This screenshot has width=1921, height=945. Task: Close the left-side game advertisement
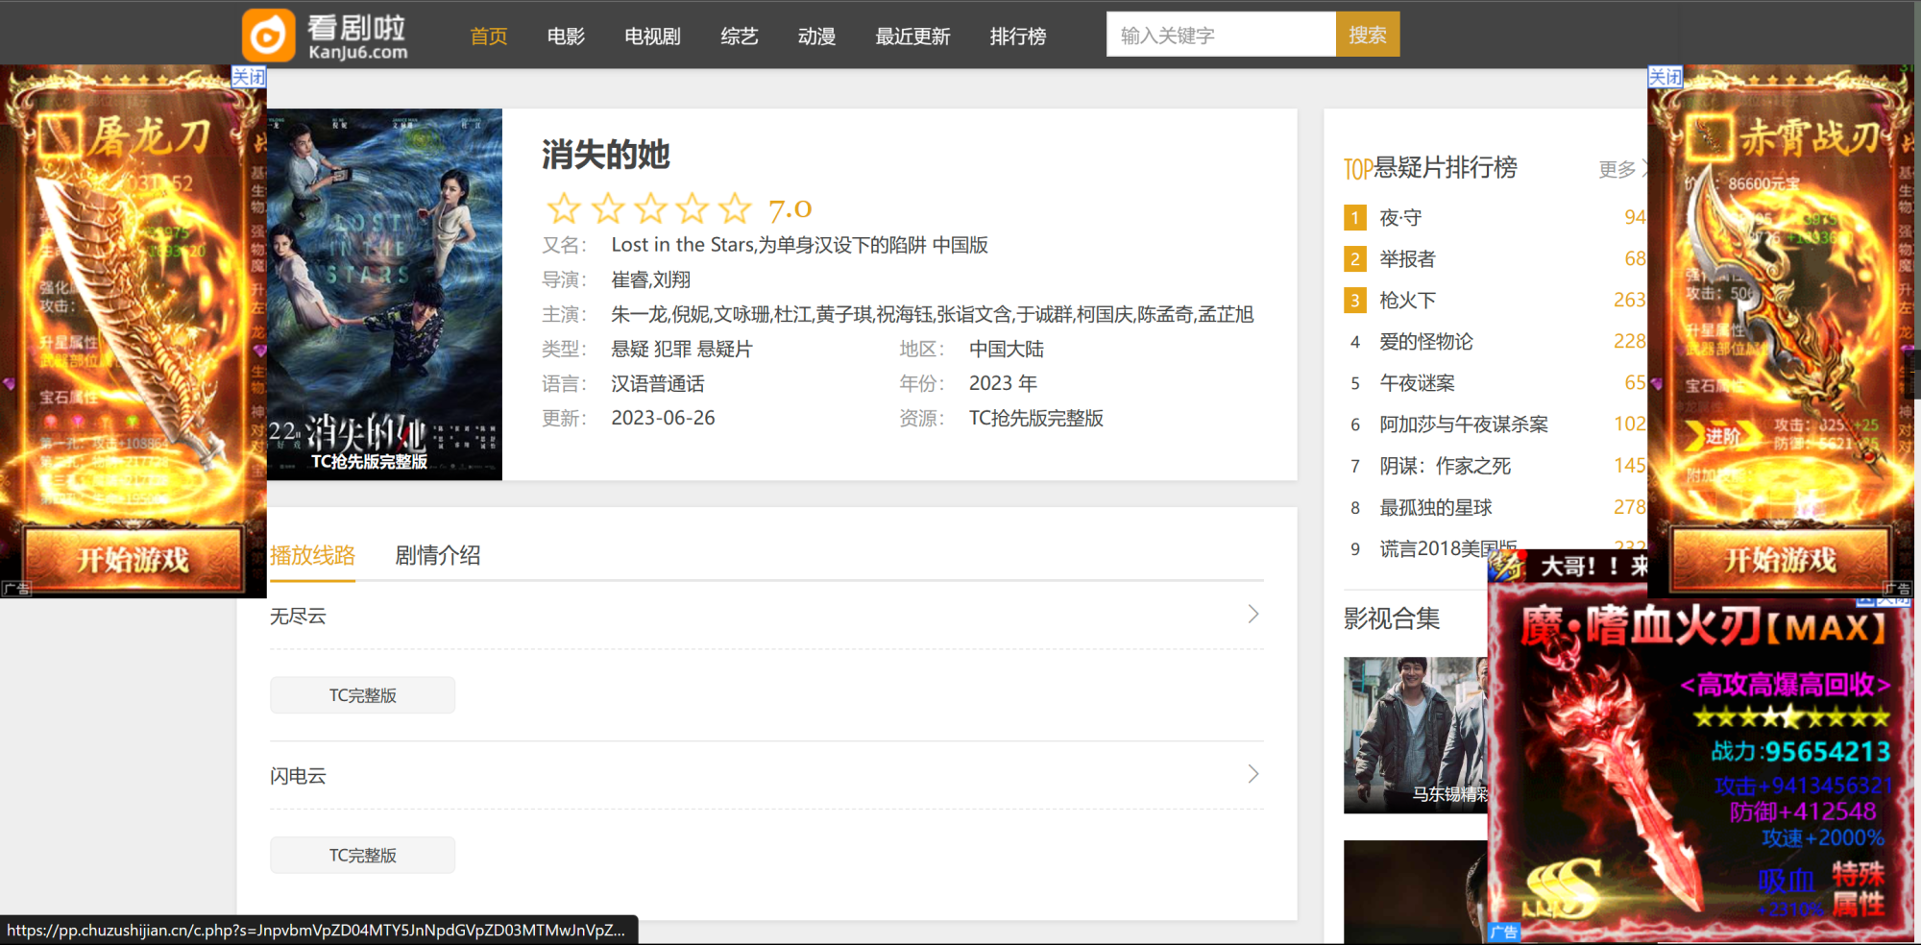pyautogui.click(x=249, y=77)
